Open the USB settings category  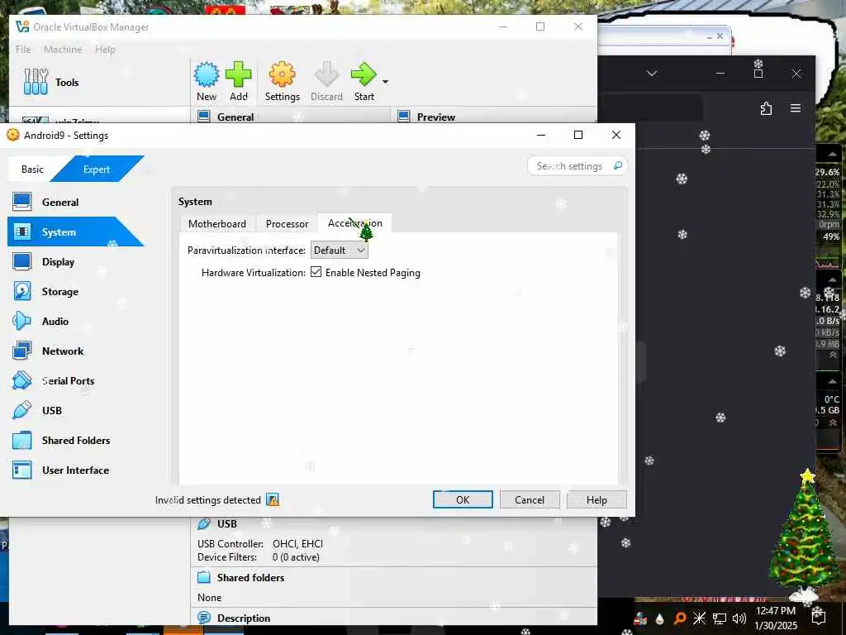(x=52, y=410)
